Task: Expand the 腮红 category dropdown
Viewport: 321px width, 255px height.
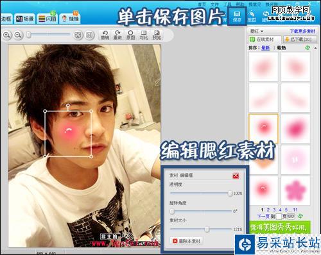Action: coord(257,31)
